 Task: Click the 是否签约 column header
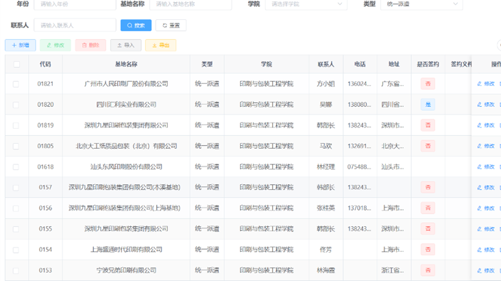click(428, 64)
